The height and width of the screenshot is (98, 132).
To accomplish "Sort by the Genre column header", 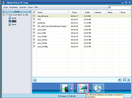I will pyautogui.click(x=125, y=12).
